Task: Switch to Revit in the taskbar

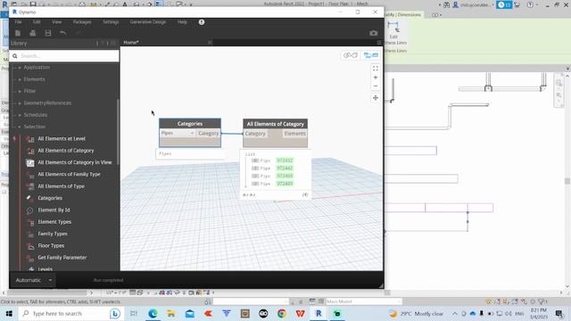Action: click(x=319, y=313)
